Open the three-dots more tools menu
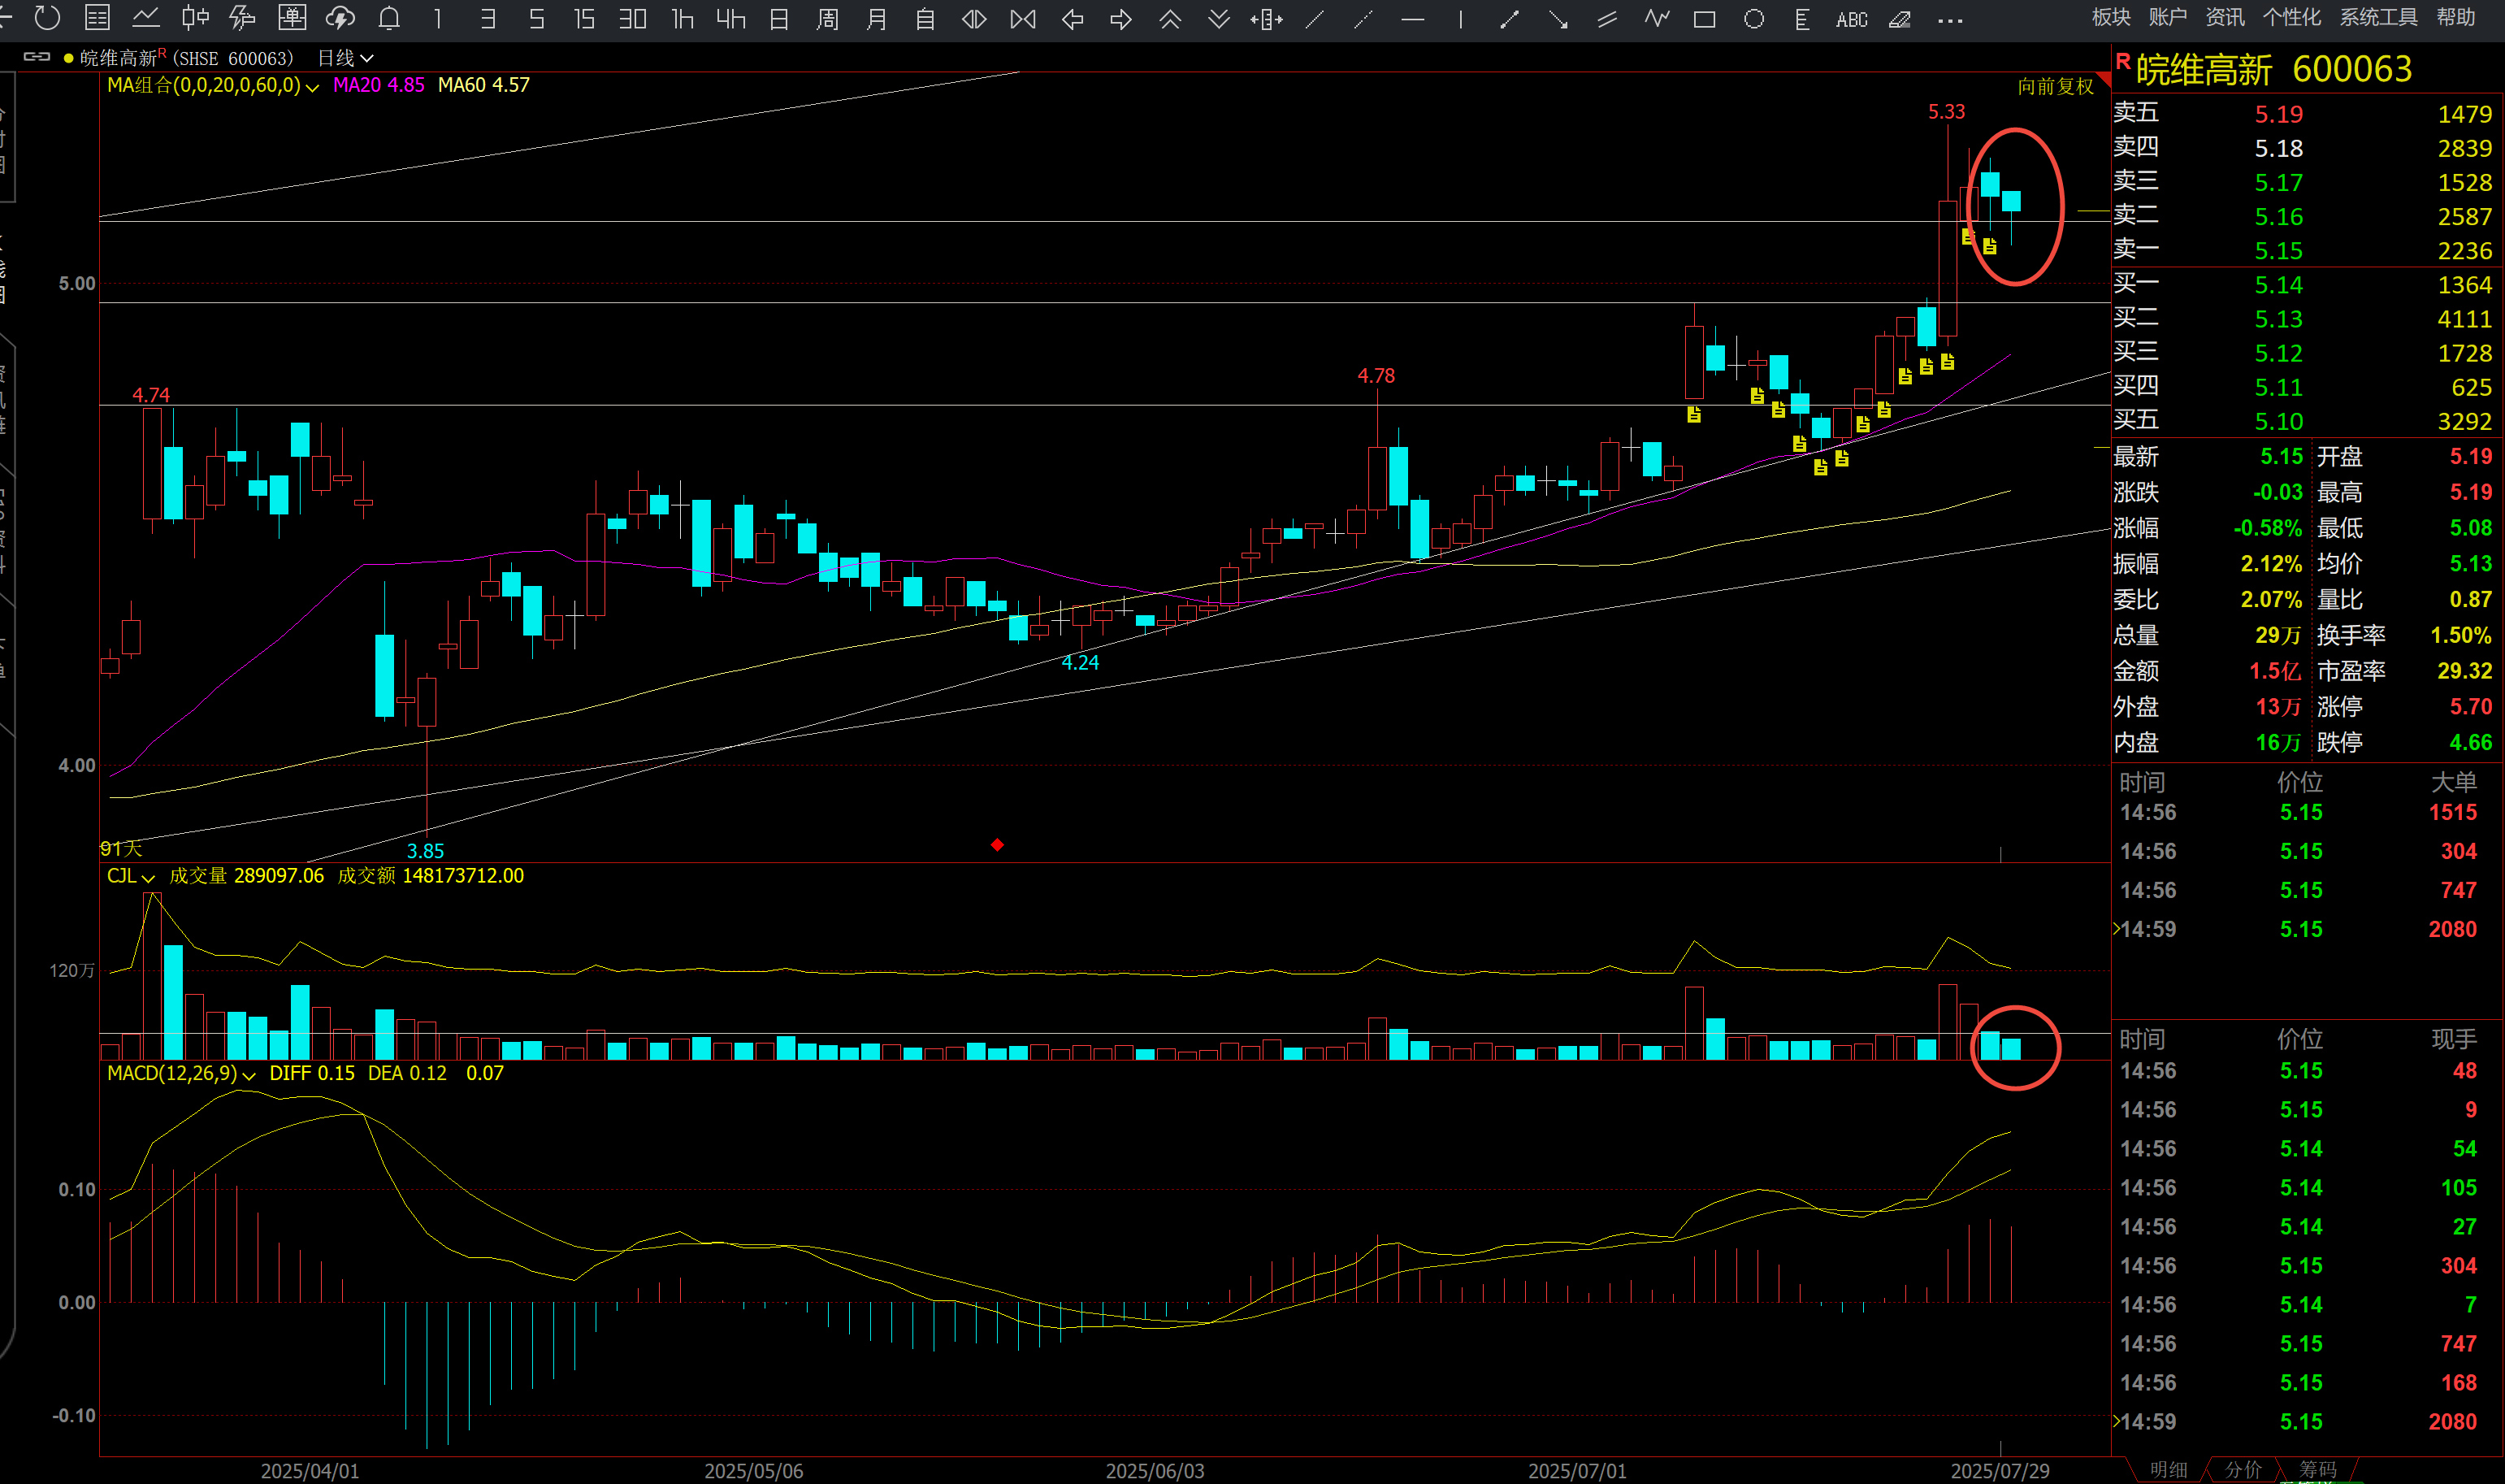The height and width of the screenshot is (1484, 2505). click(x=1949, y=19)
